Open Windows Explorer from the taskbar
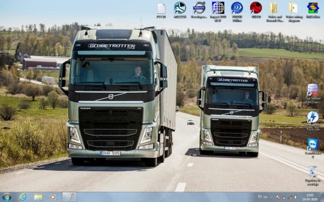 (38, 197)
